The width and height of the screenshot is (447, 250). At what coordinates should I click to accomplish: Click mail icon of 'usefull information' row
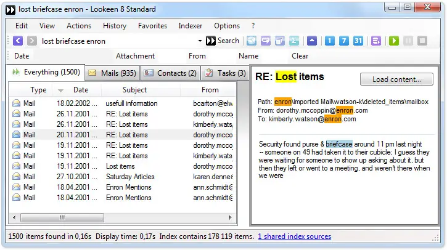(16, 103)
